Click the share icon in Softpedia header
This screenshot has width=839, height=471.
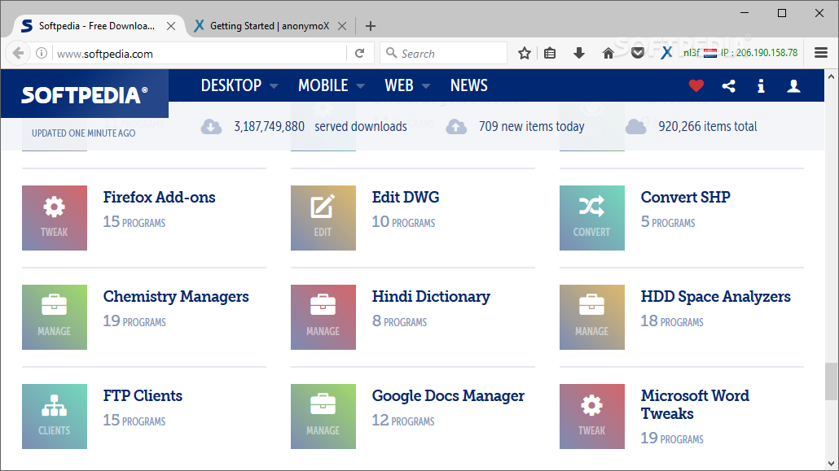pyautogui.click(x=728, y=85)
